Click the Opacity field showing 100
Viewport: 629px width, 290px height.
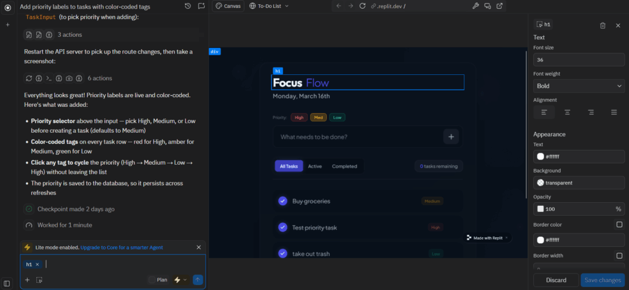pos(579,209)
